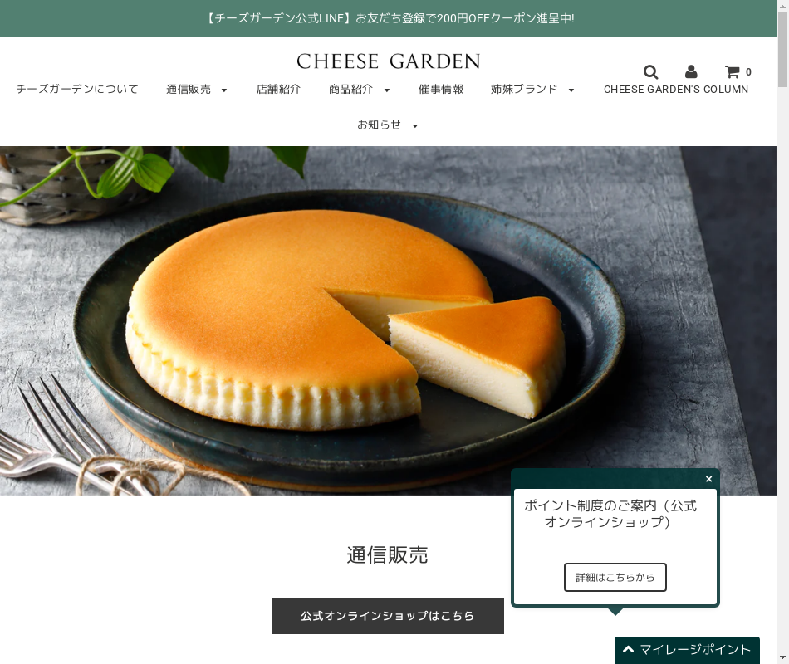The height and width of the screenshot is (664, 789).
Task: Click the cheesecake hero image
Action: coord(388,320)
